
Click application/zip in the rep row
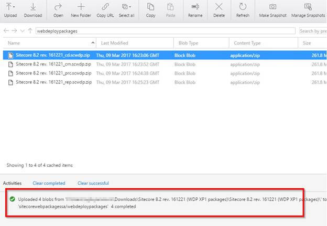coord(245,82)
